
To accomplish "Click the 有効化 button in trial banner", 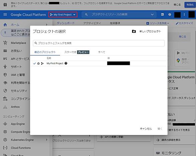I will coord(190,5).
